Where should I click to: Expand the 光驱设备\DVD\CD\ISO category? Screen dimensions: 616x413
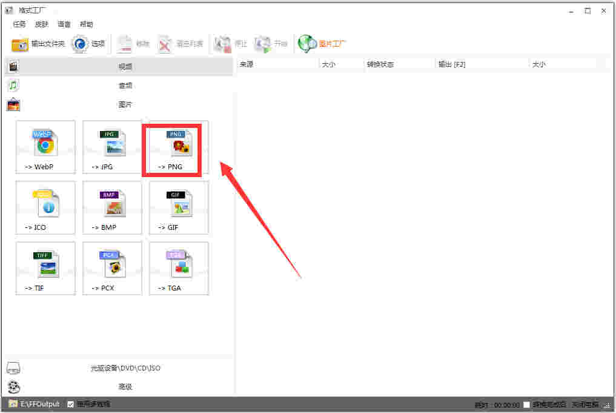pos(119,368)
